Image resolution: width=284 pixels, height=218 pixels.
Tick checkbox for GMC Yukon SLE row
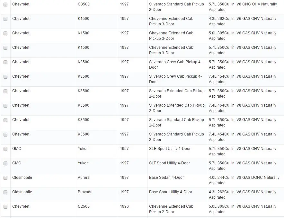click(5, 149)
